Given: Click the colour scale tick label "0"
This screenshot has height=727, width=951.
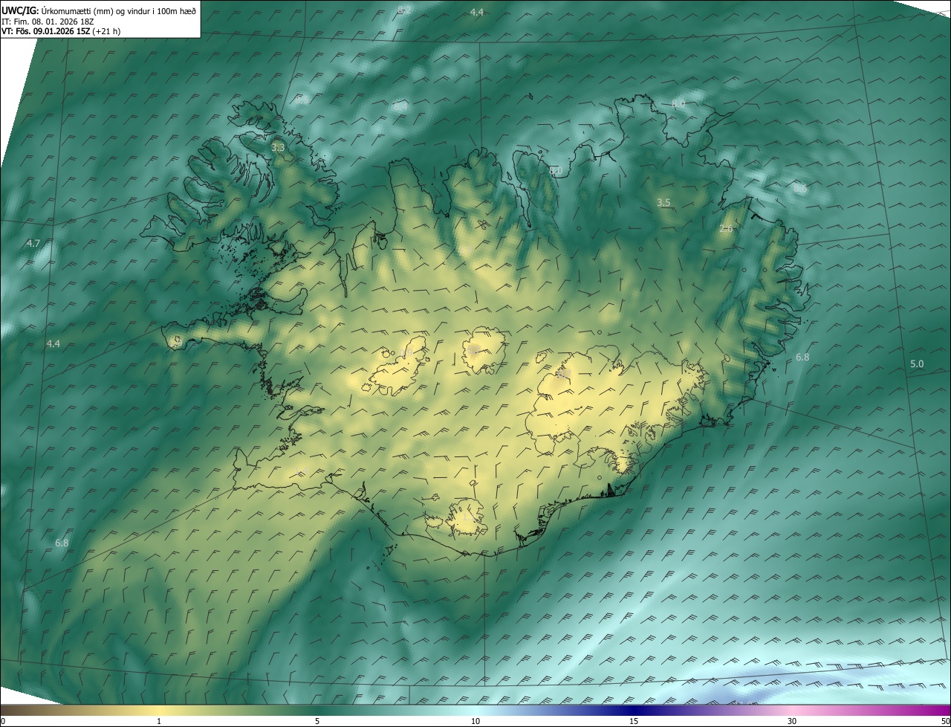Looking at the screenshot, I should click(x=3, y=721).
